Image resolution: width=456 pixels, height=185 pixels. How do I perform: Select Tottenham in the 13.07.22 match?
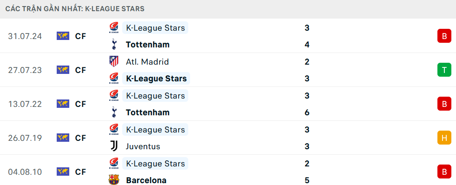[148, 112]
